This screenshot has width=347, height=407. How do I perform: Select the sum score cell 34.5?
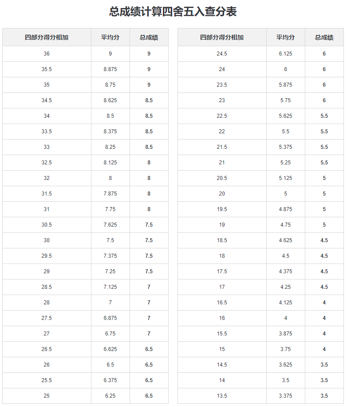tap(47, 100)
